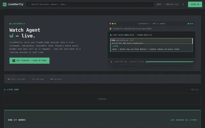This screenshot has width=205, height=128.
Task: Toggle dark mode moon icon
Action: coord(183,4)
